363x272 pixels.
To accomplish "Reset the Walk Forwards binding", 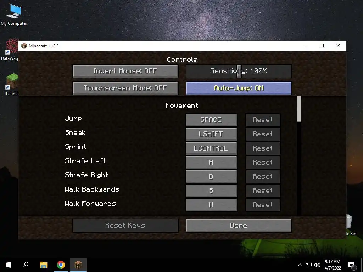I will (263, 205).
